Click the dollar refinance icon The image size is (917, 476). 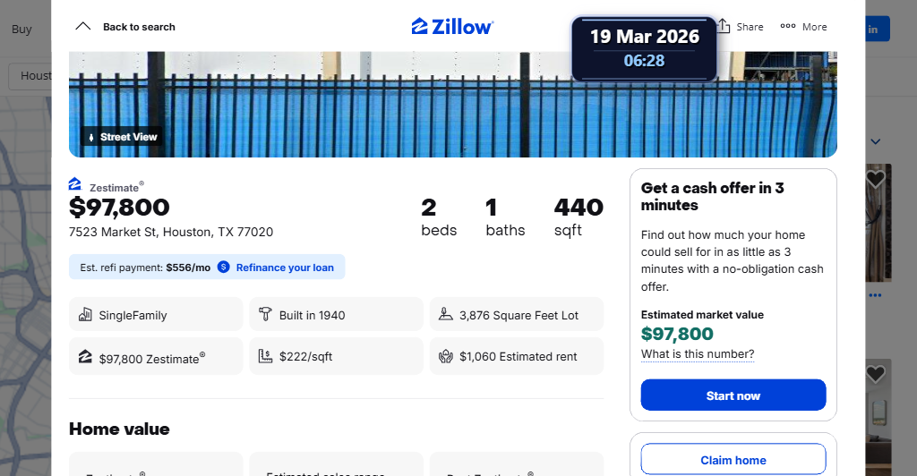[224, 268]
